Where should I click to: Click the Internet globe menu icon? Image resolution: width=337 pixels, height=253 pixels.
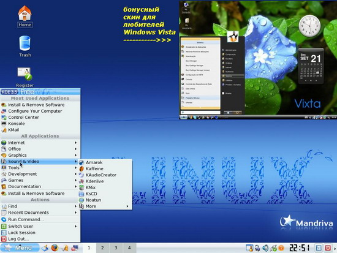[4, 143]
